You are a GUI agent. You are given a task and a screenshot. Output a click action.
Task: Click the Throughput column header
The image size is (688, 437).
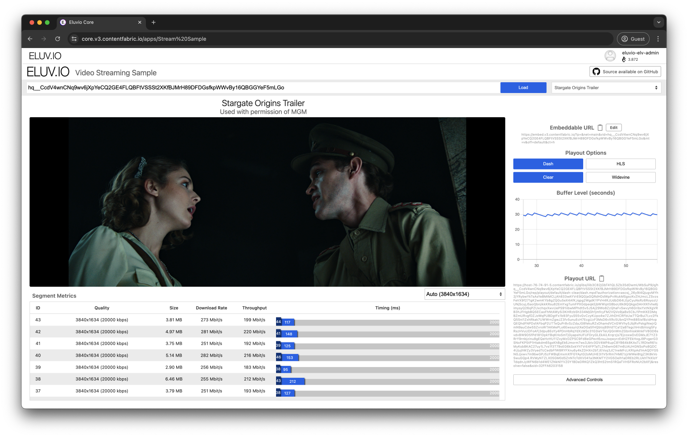click(x=255, y=308)
